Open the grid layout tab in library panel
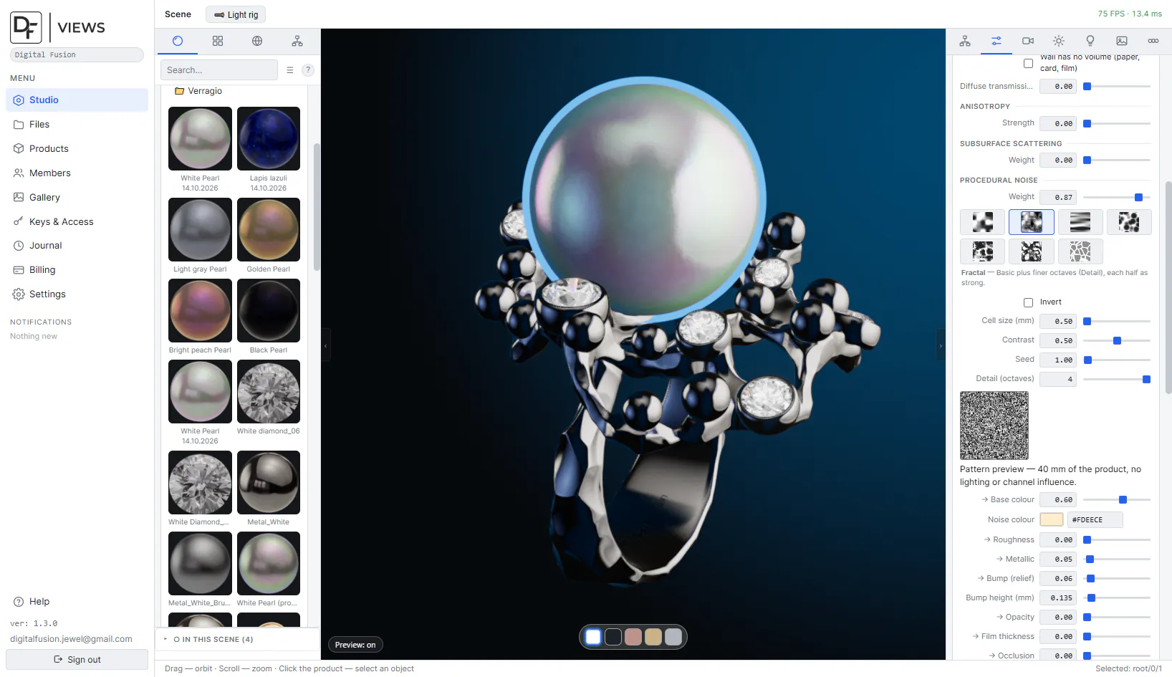Screen dimensions: 1172x677 (x=218, y=41)
